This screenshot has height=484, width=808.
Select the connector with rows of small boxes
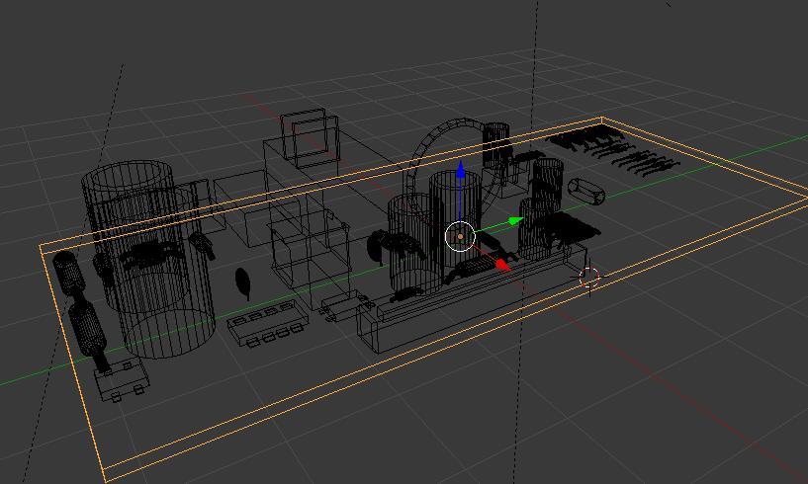point(268,323)
